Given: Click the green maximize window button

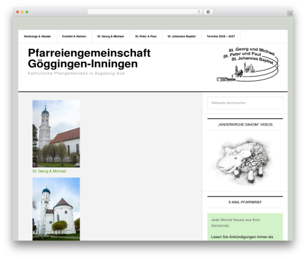Looking at the screenshot, I should [27, 12].
